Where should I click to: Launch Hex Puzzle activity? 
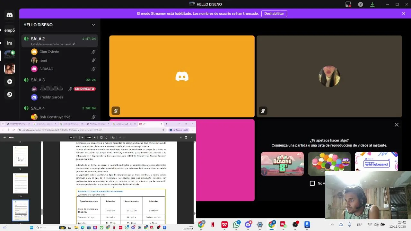point(329,164)
